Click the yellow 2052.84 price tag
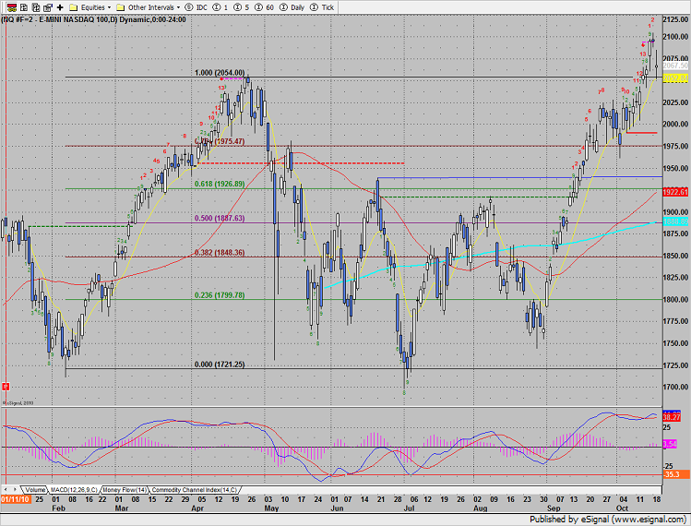 tap(675, 78)
